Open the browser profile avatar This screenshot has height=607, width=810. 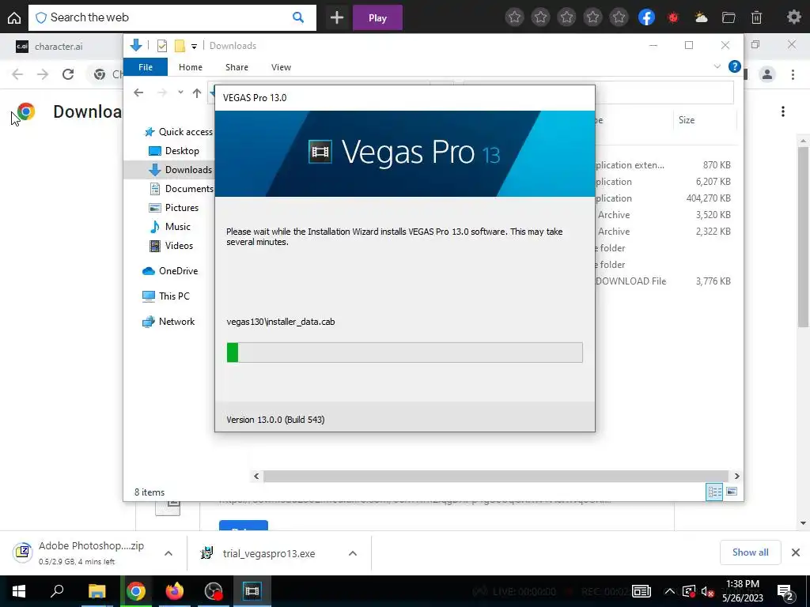point(767,74)
